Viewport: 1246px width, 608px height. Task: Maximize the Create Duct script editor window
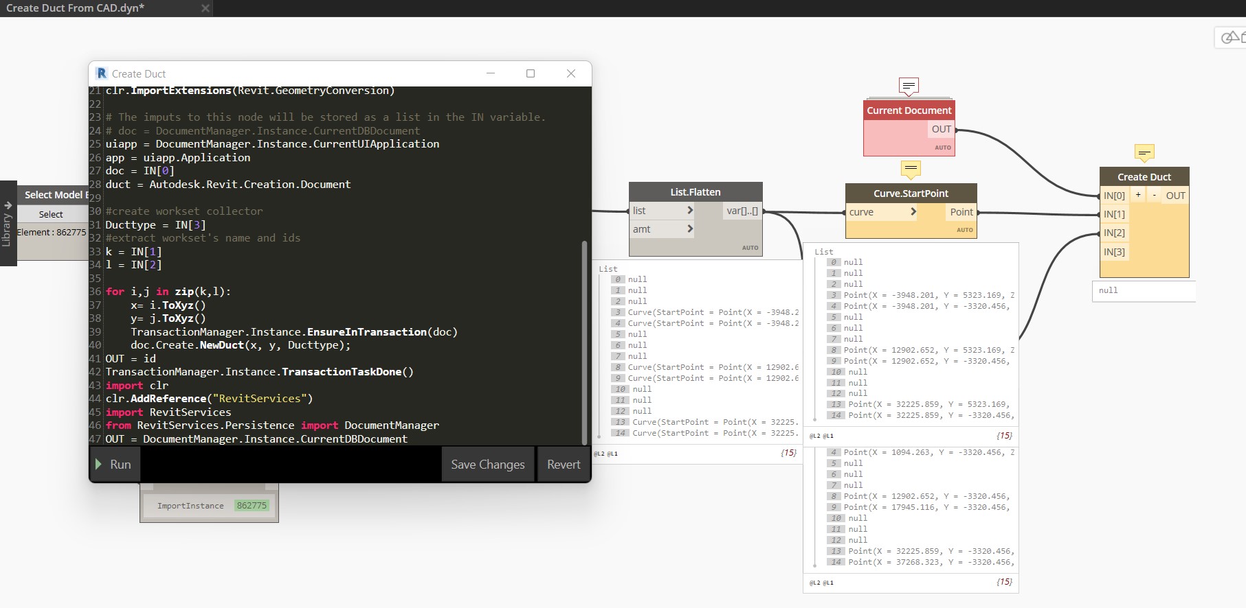click(x=531, y=73)
